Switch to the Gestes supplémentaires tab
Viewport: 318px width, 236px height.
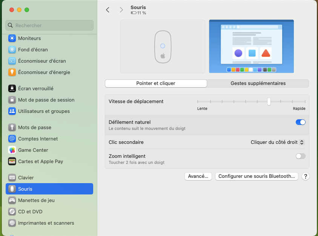(258, 83)
